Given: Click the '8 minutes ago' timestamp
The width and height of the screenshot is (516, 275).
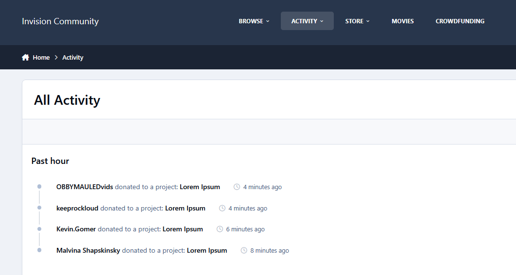Looking at the screenshot, I should (270, 250).
